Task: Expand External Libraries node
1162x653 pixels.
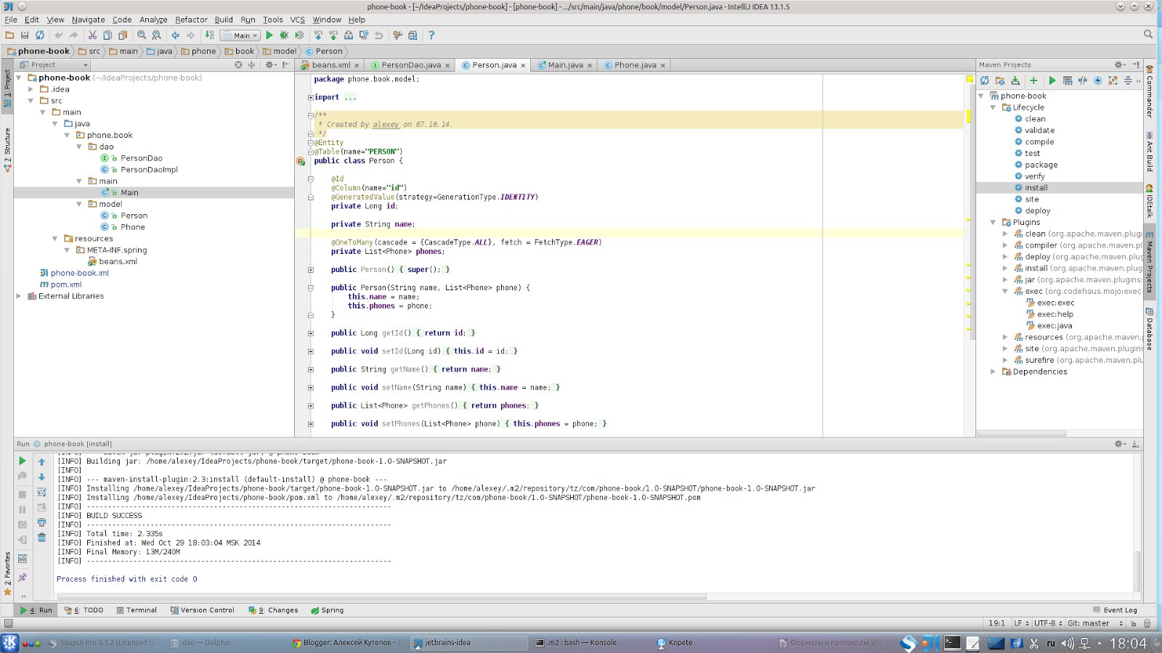Action: [x=19, y=296]
